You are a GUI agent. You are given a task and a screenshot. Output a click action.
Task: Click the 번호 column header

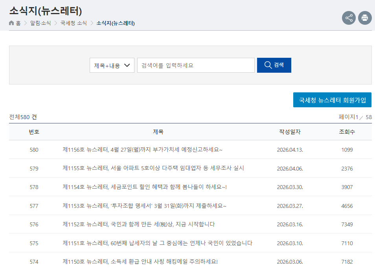[x=34, y=132]
